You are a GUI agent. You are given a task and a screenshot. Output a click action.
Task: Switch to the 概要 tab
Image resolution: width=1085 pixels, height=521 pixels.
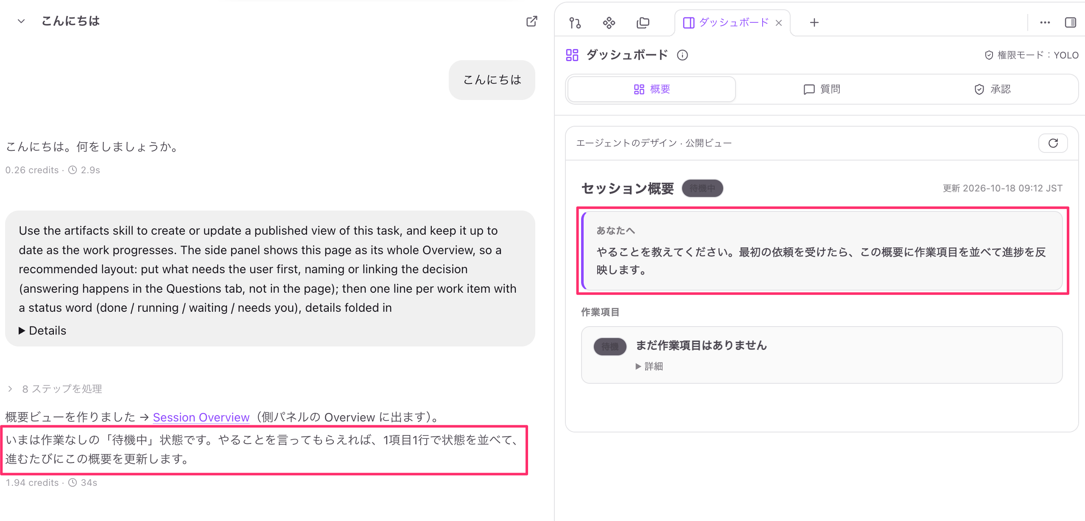click(652, 89)
